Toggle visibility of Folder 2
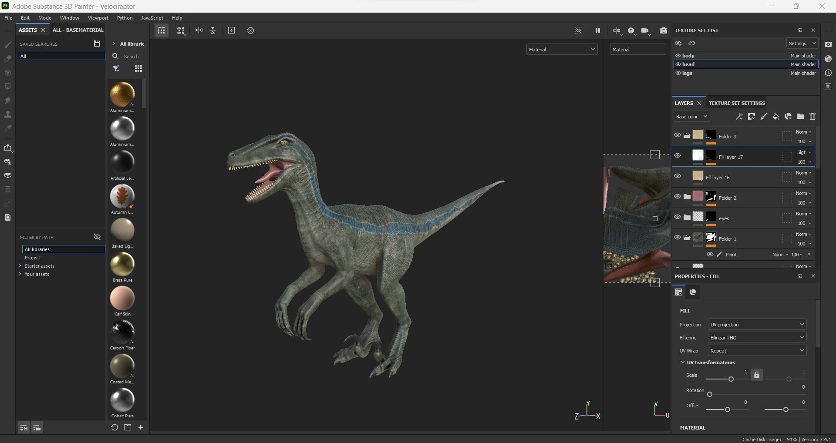 (x=678, y=197)
